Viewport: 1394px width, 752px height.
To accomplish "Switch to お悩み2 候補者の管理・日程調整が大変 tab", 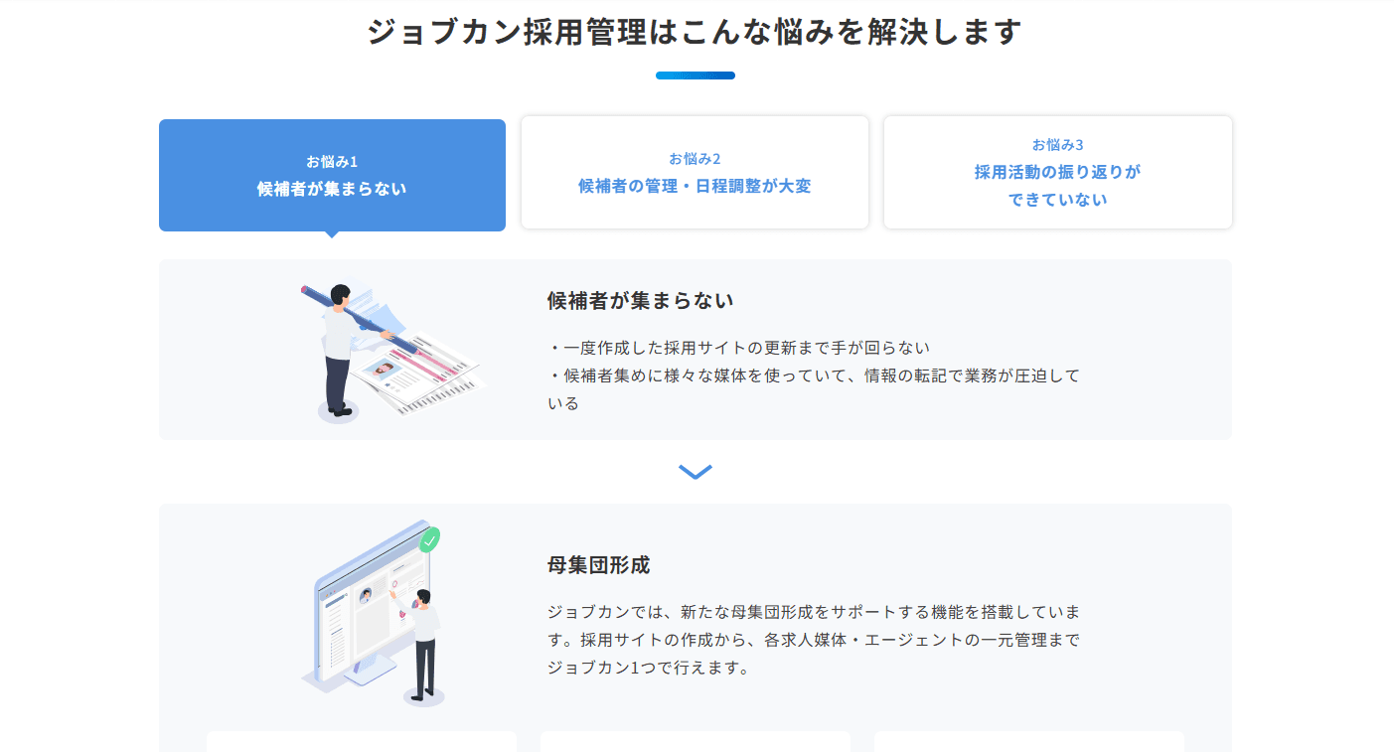I will (695, 173).
